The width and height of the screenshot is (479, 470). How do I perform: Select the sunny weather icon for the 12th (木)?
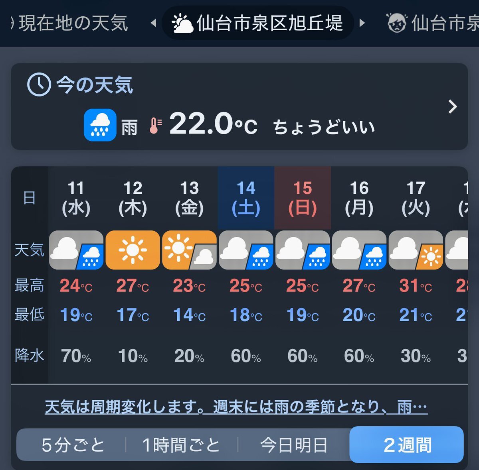[x=133, y=250]
